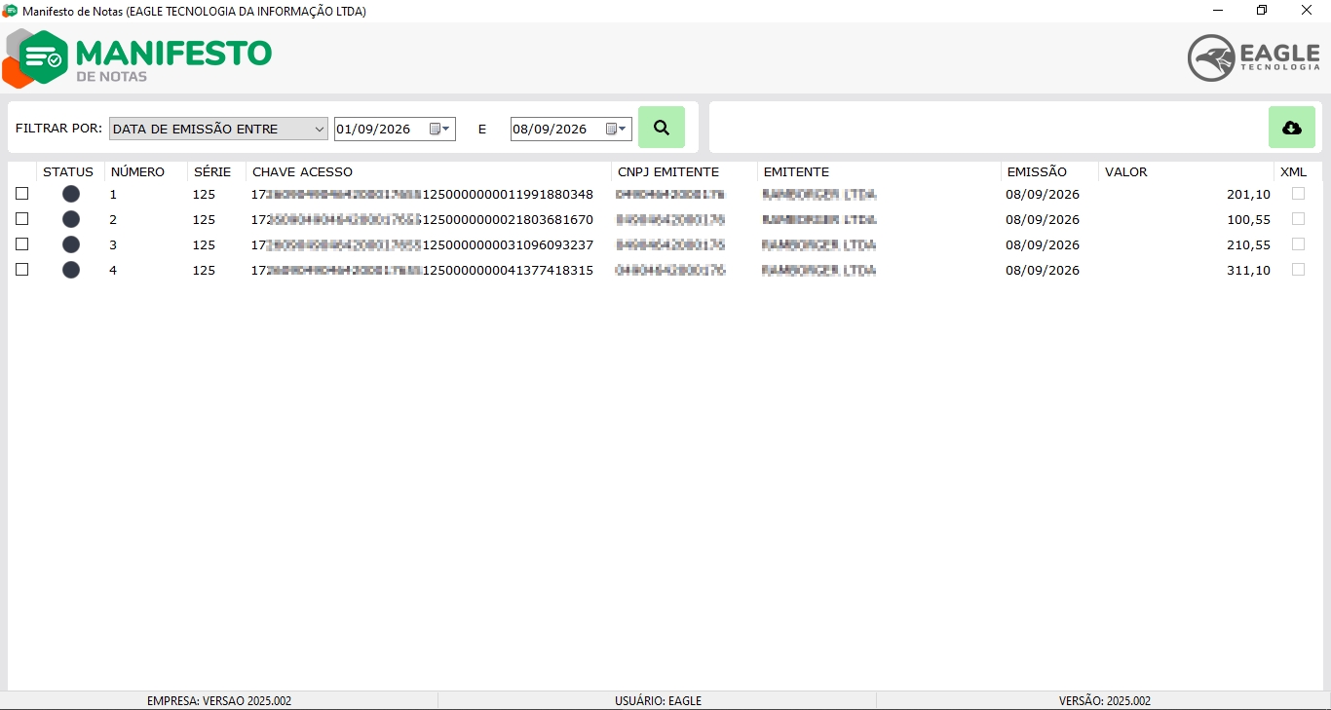Open the Filtrar Por dropdown
Screen dimensions: 1331x710
pyautogui.click(x=218, y=129)
